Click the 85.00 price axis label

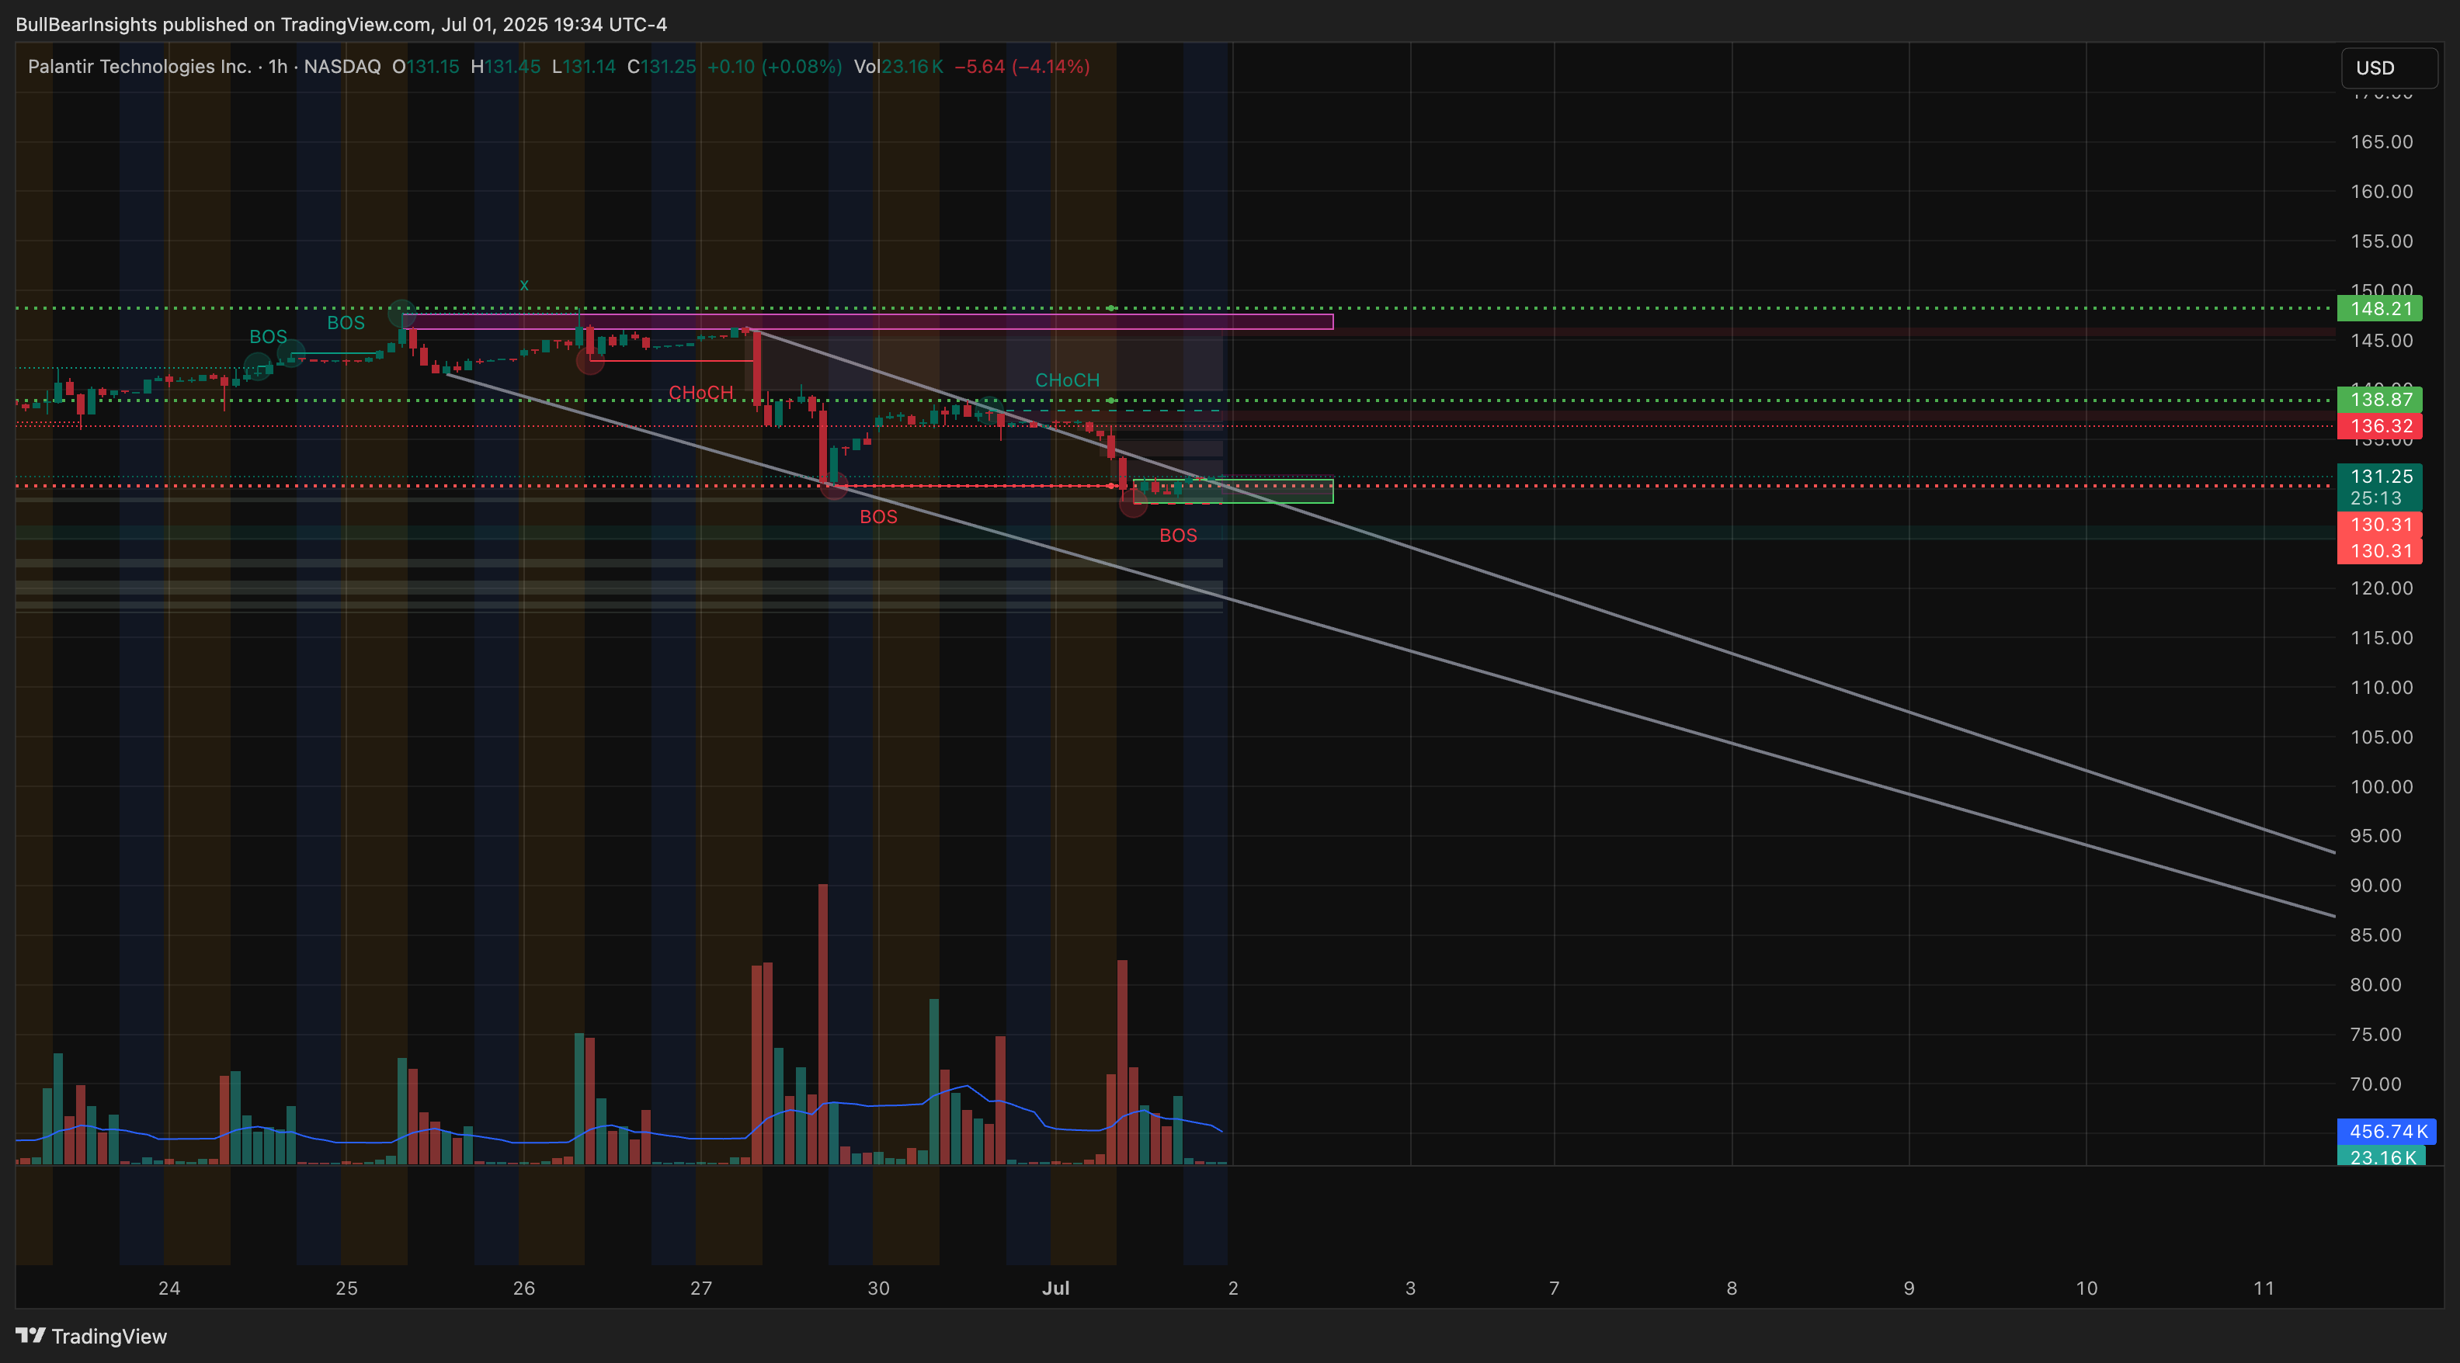coord(2376,935)
